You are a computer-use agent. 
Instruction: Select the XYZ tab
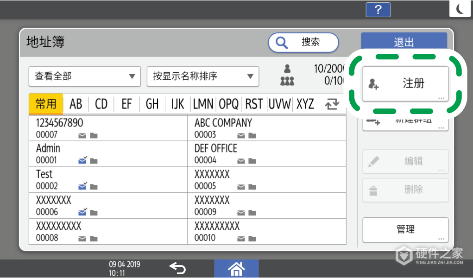coord(305,104)
